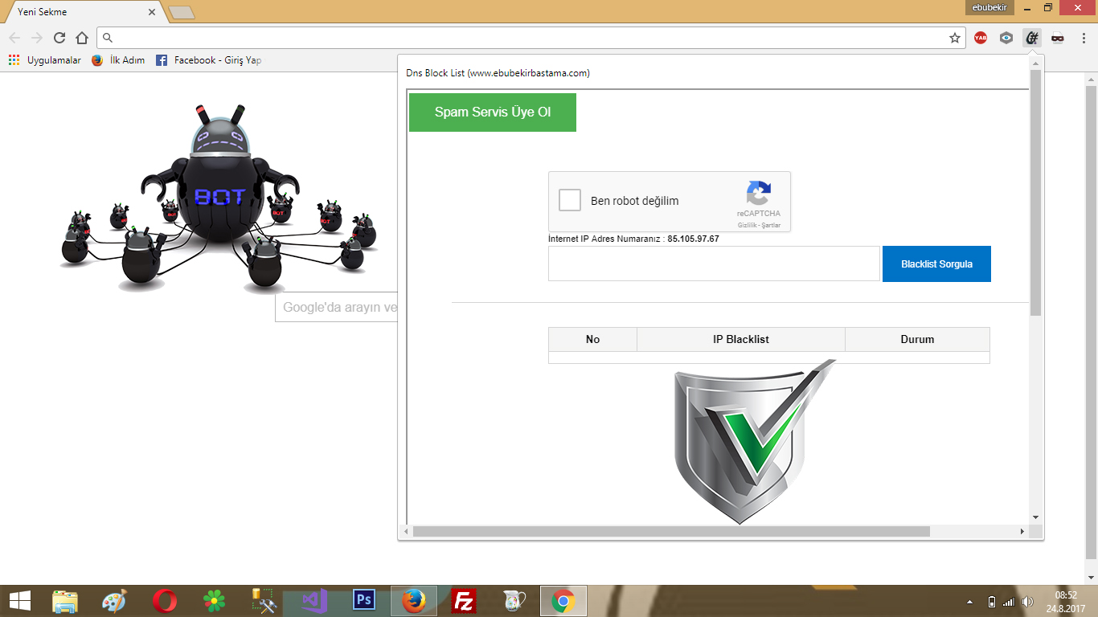This screenshot has height=617, width=1098.
Task: Launch FileZilla from the taskbar
Action: coord(464,601)
